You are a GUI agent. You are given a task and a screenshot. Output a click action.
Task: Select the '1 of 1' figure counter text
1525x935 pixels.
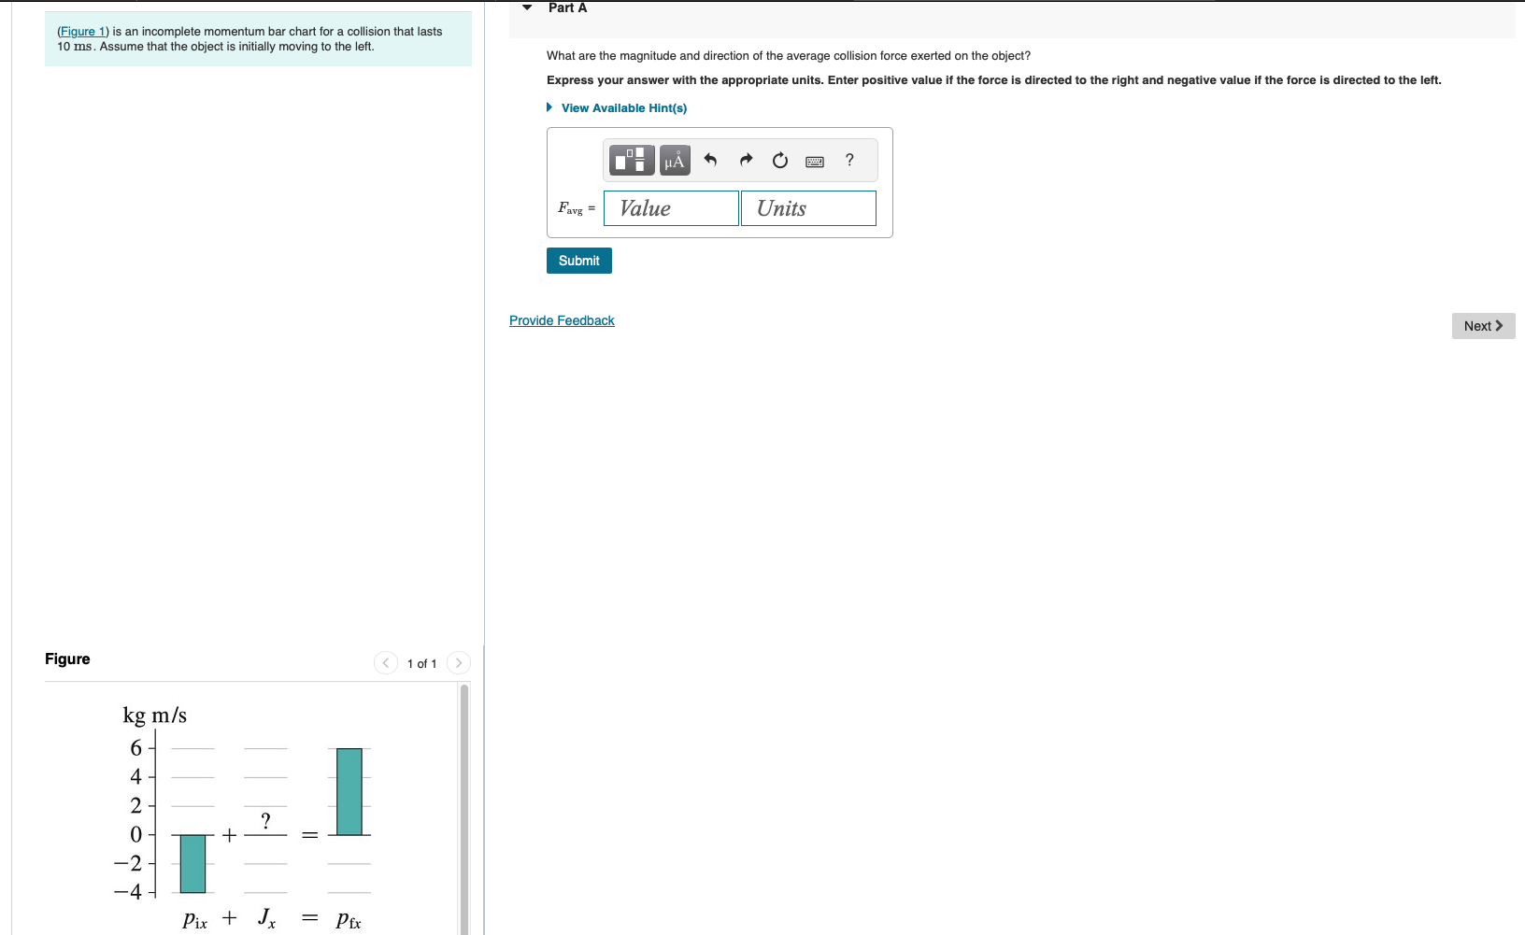pos(421,663)
